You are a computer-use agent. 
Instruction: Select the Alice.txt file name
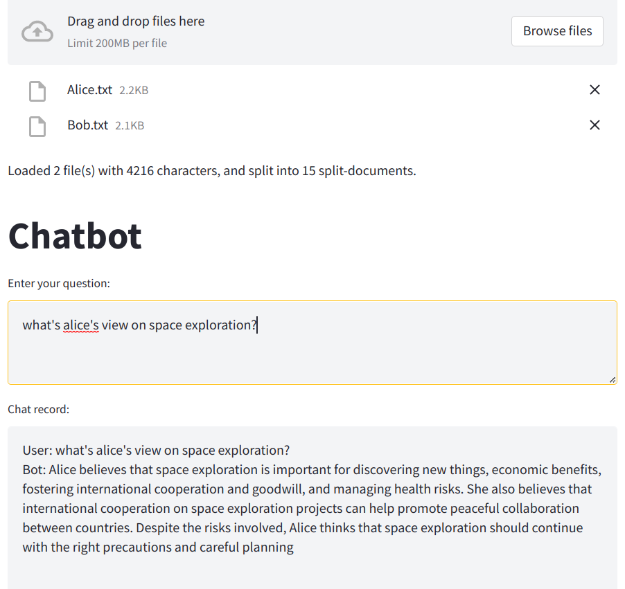[89, 90]
